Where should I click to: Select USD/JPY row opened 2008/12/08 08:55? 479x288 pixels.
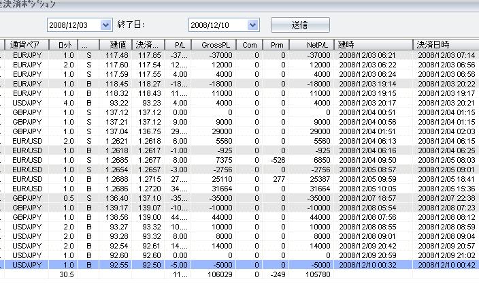tap(239, 227)
